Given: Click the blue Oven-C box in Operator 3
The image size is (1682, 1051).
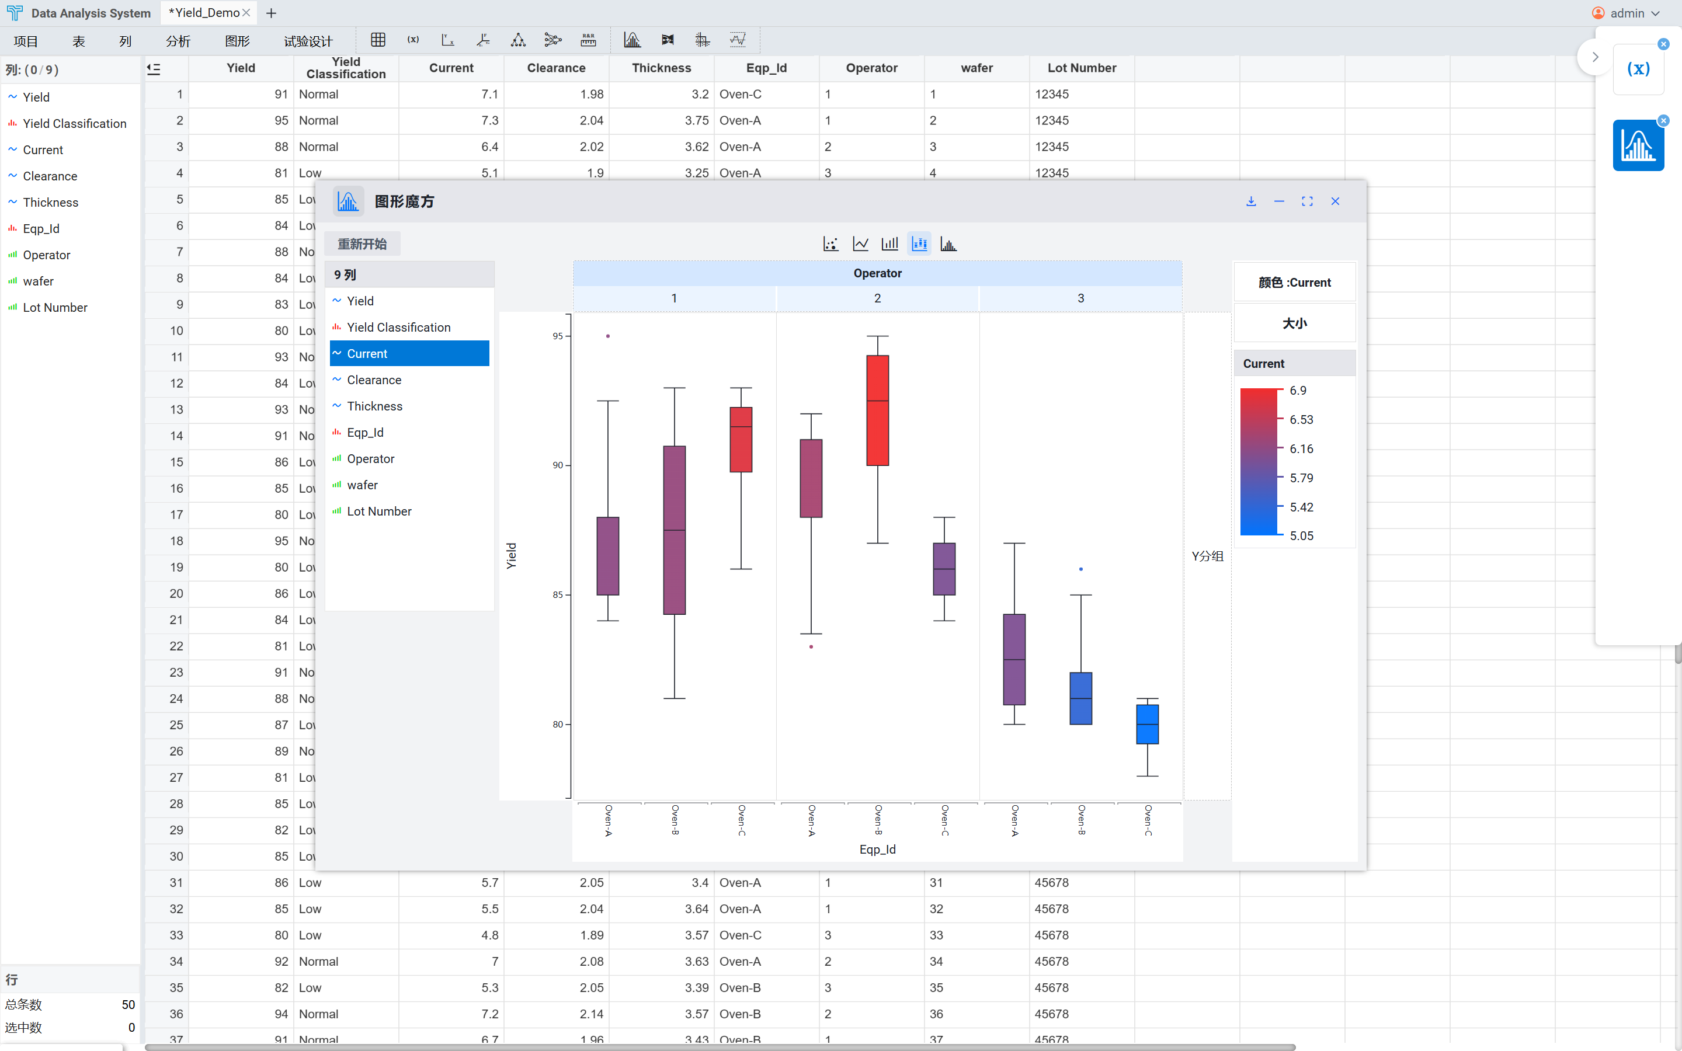Looking at the screenshot, I should click(x=1147, y=724).
